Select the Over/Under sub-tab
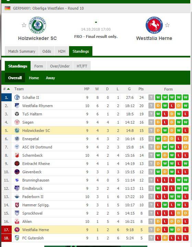Screen dimensions: 192x247 tap(60, 66)
